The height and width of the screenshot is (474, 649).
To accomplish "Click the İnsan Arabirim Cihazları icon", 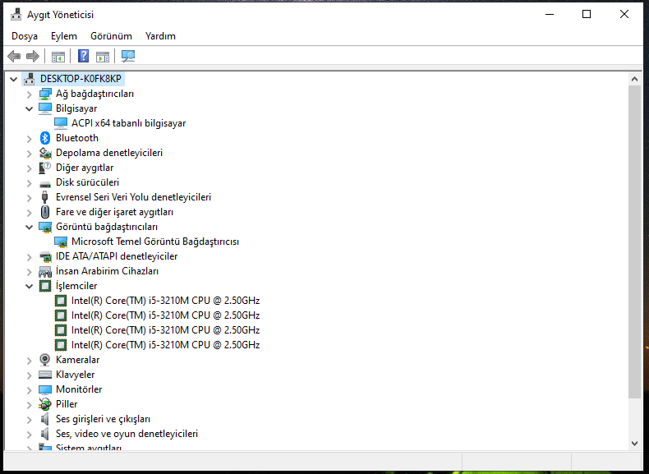I will point(44,272).
